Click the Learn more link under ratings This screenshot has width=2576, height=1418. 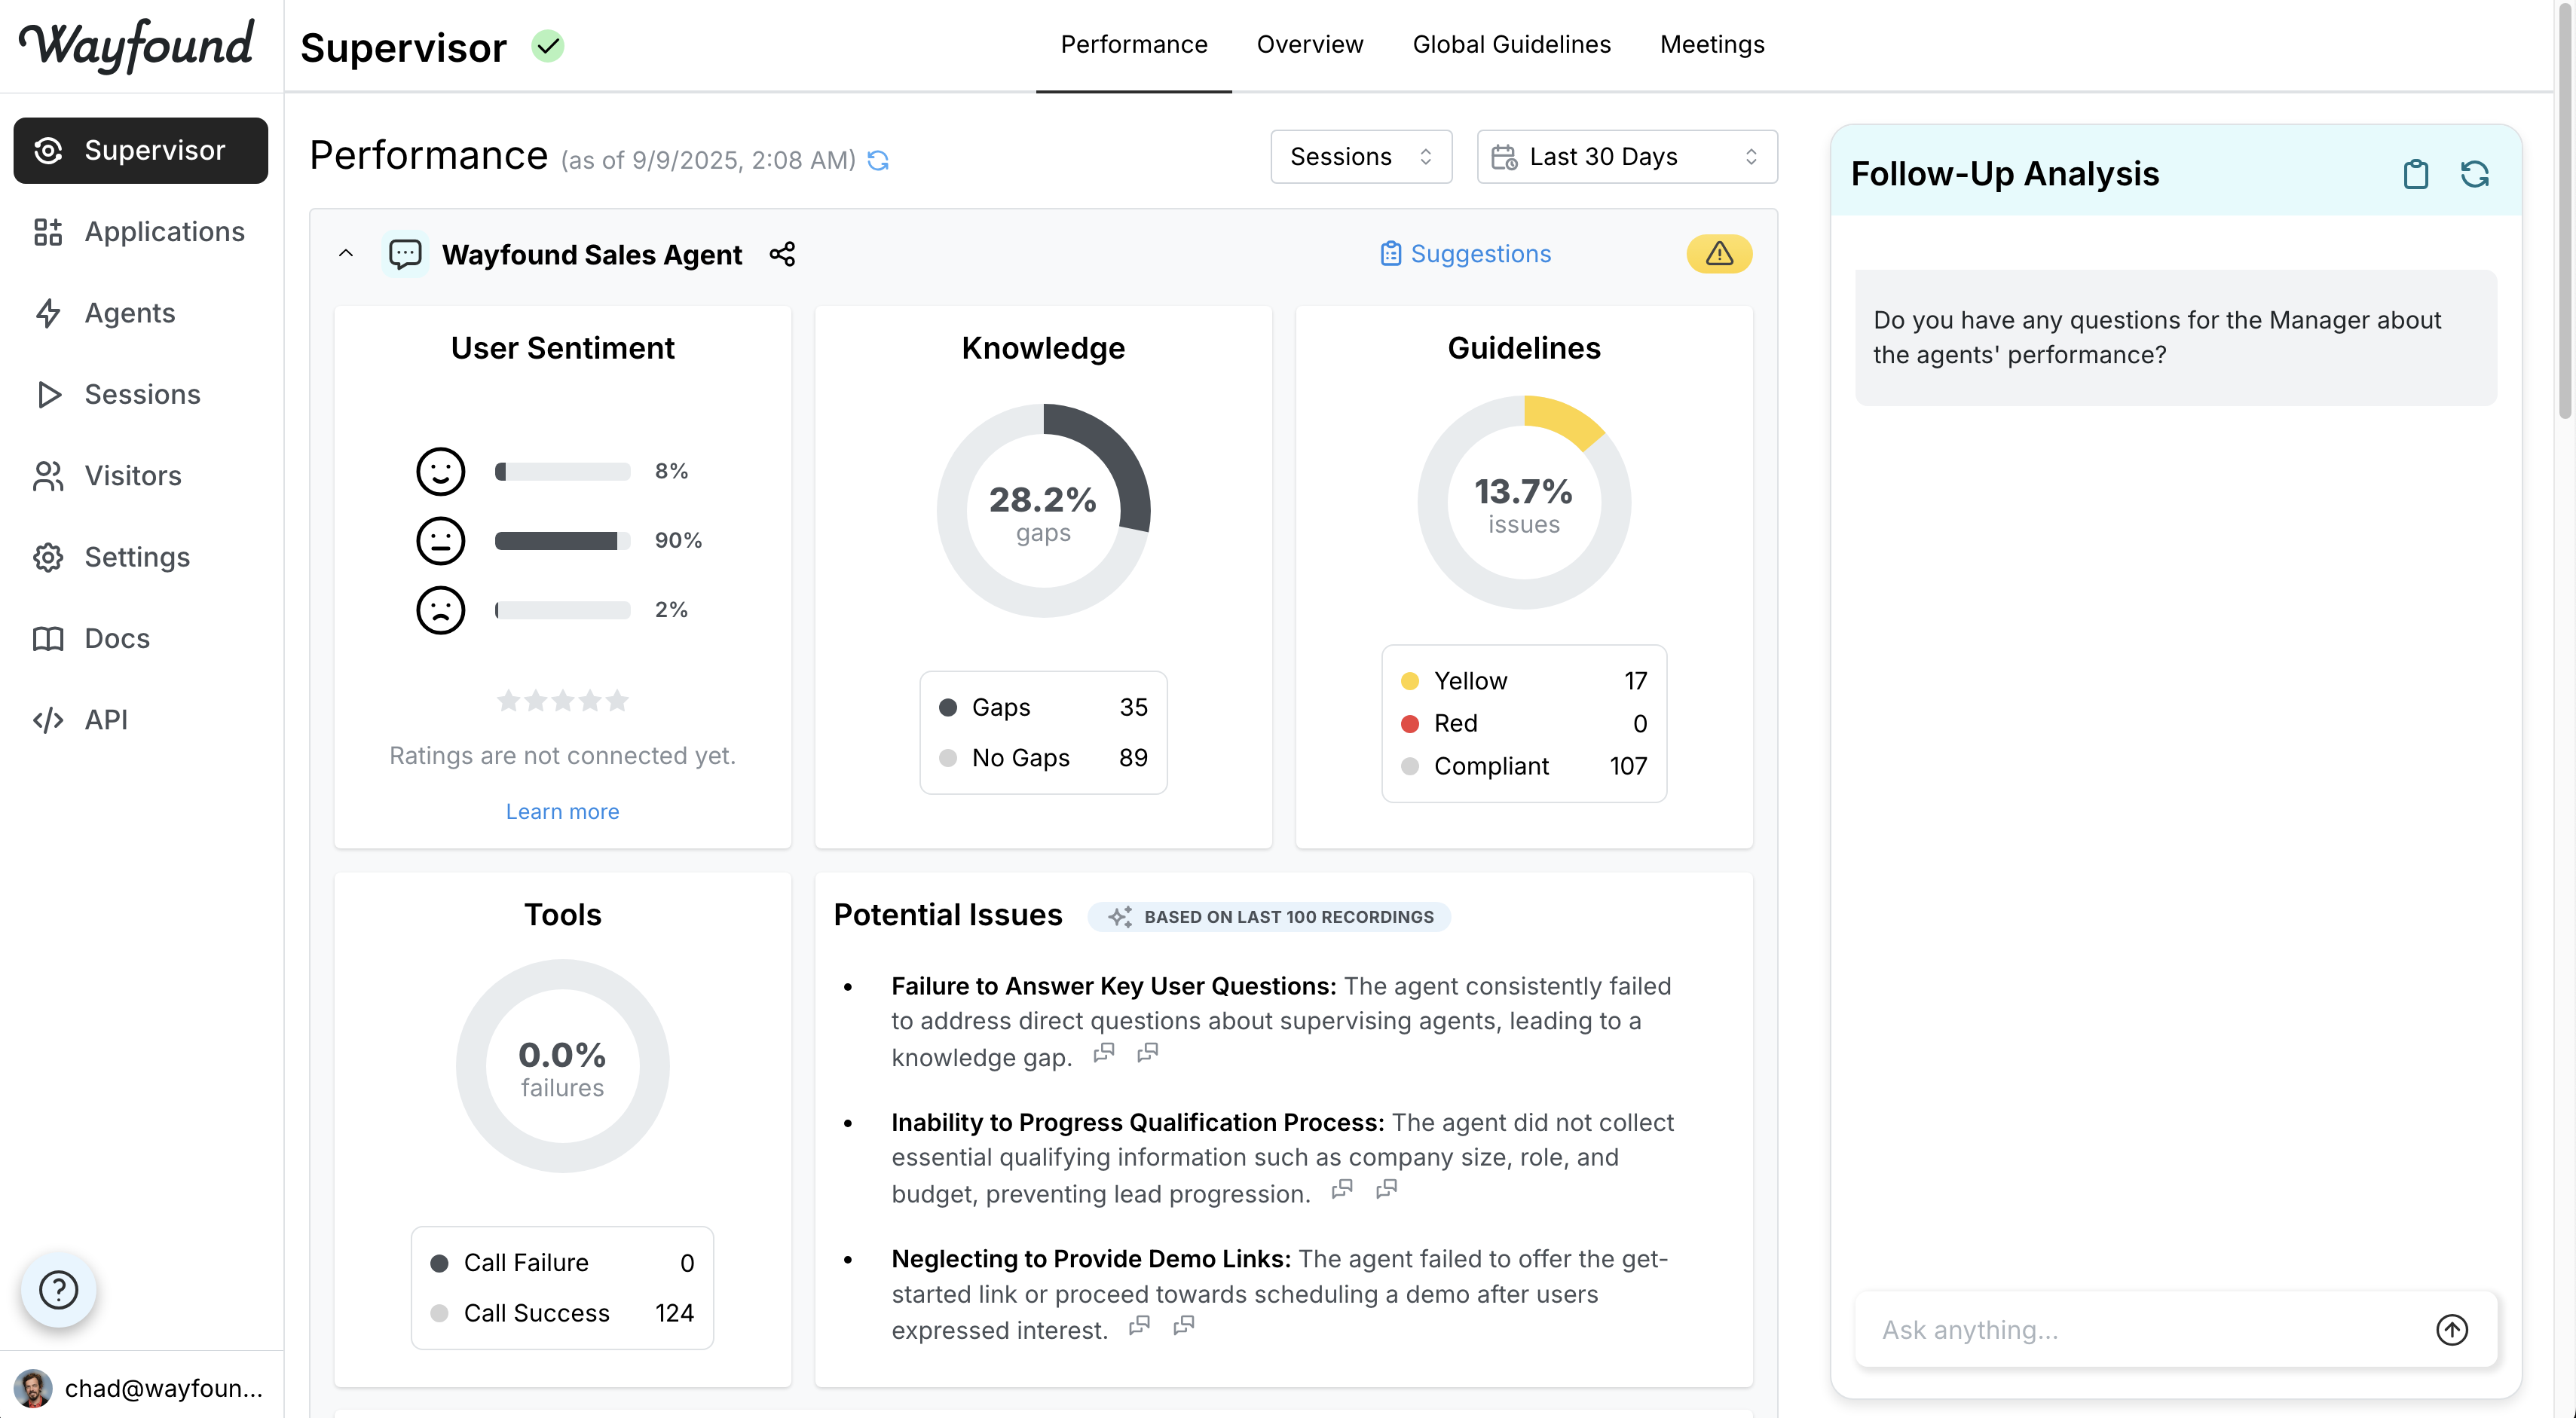click(562, 811)
